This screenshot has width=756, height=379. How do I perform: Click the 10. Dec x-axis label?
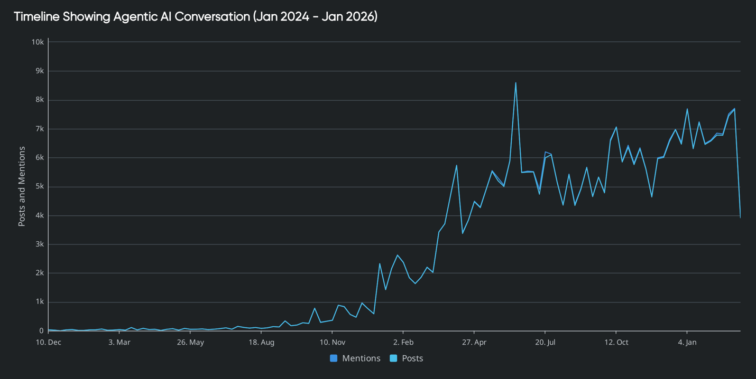click(x=48, y=342)
